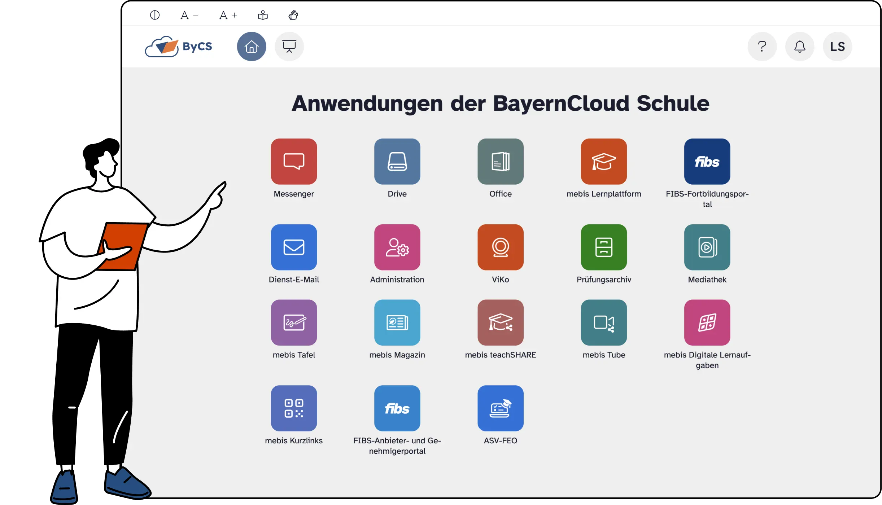Click the ASV-FEO label text
The image size is (882, 505).
pyautogui.click(x=500, y=441)
